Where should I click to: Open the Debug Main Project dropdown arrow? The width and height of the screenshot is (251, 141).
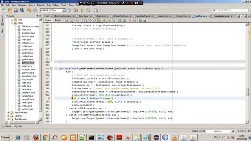(92, 10)
